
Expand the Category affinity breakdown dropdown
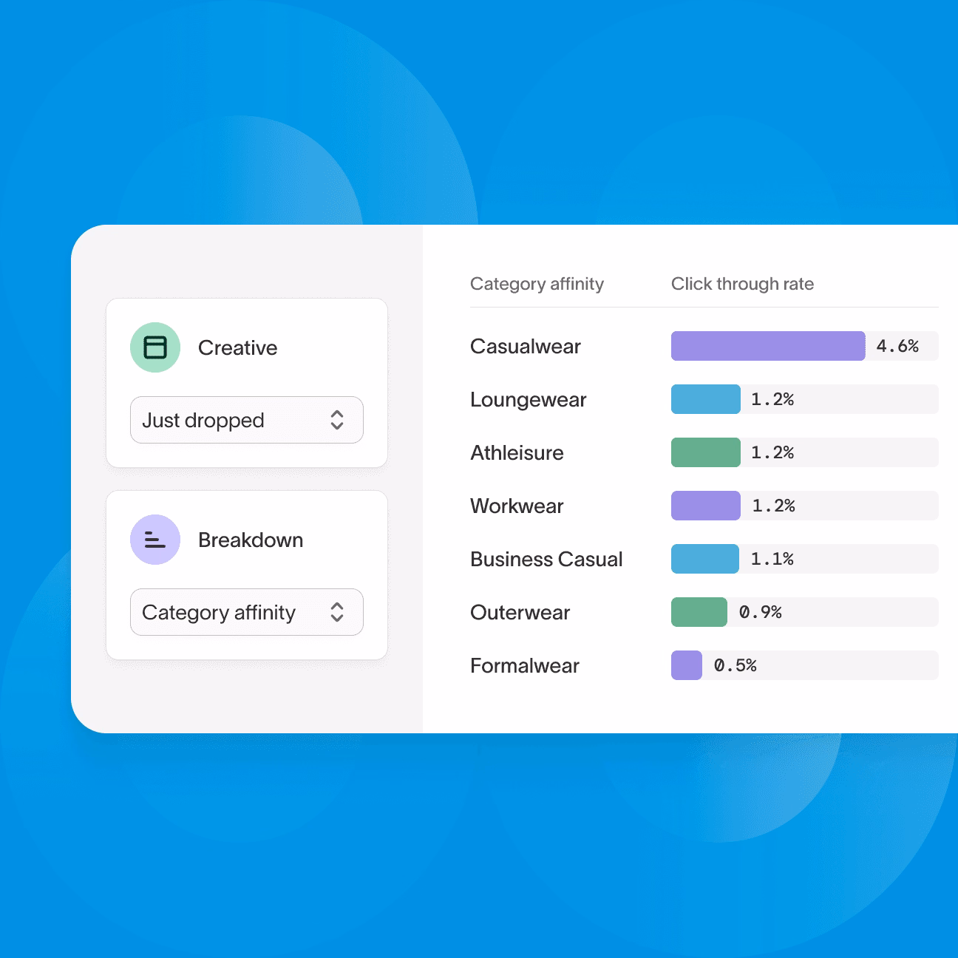pos(246,612)
